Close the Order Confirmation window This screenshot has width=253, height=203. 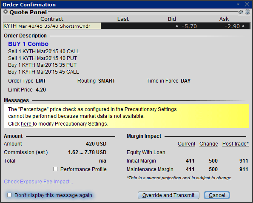247,4
